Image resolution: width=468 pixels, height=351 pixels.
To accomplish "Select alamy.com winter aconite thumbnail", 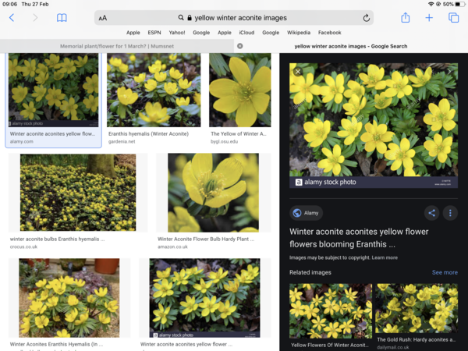I will [x=53, y=90].
